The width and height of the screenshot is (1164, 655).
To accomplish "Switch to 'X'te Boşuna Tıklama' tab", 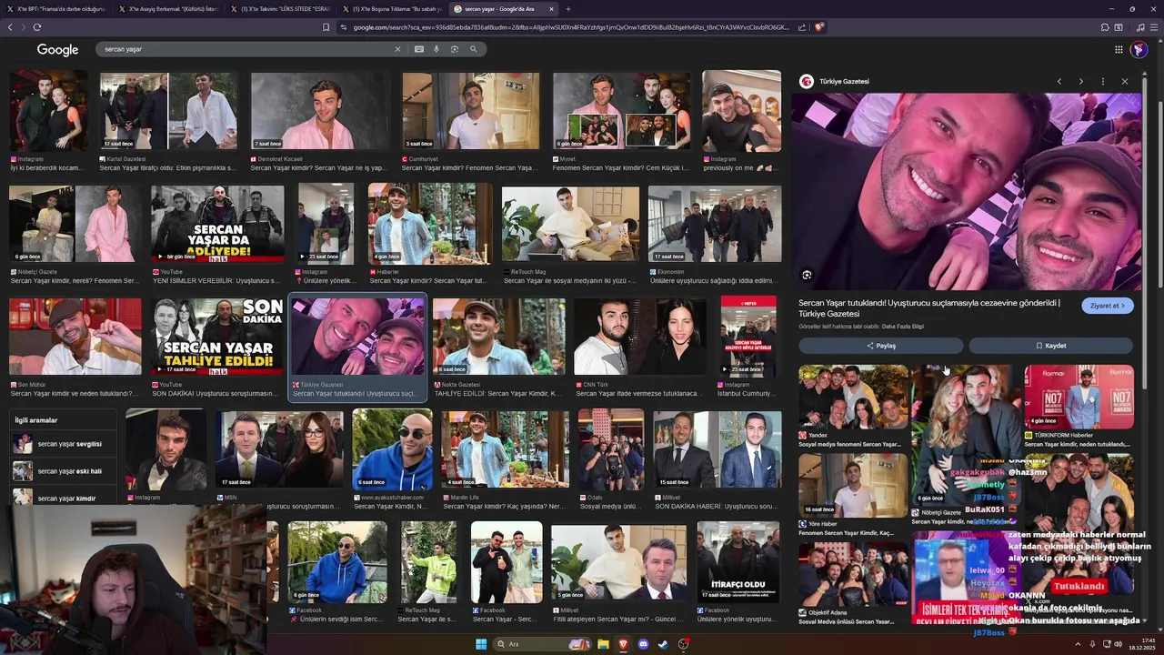I will coord(392,9).
